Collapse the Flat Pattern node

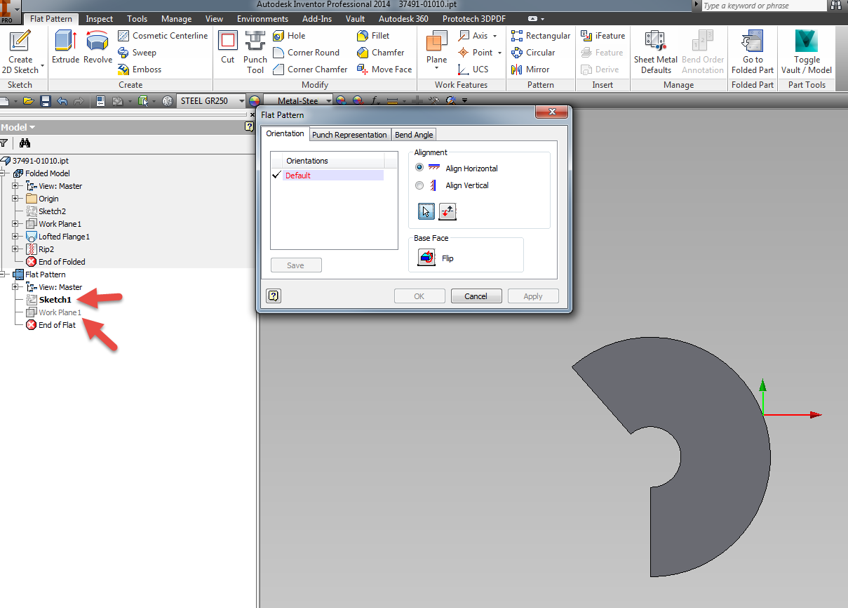[4, 275]
